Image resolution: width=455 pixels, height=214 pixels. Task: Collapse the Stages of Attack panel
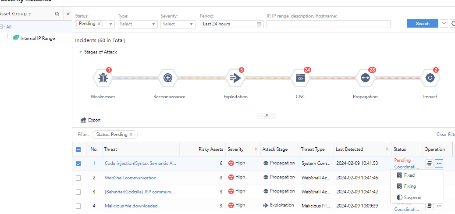(x=267, y=116)
